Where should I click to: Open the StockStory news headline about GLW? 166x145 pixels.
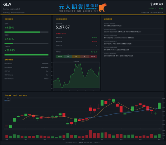(113, 26)
